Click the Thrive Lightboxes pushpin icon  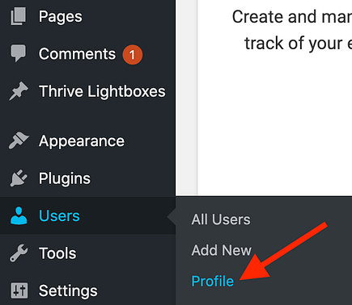[x=19, y=91]
